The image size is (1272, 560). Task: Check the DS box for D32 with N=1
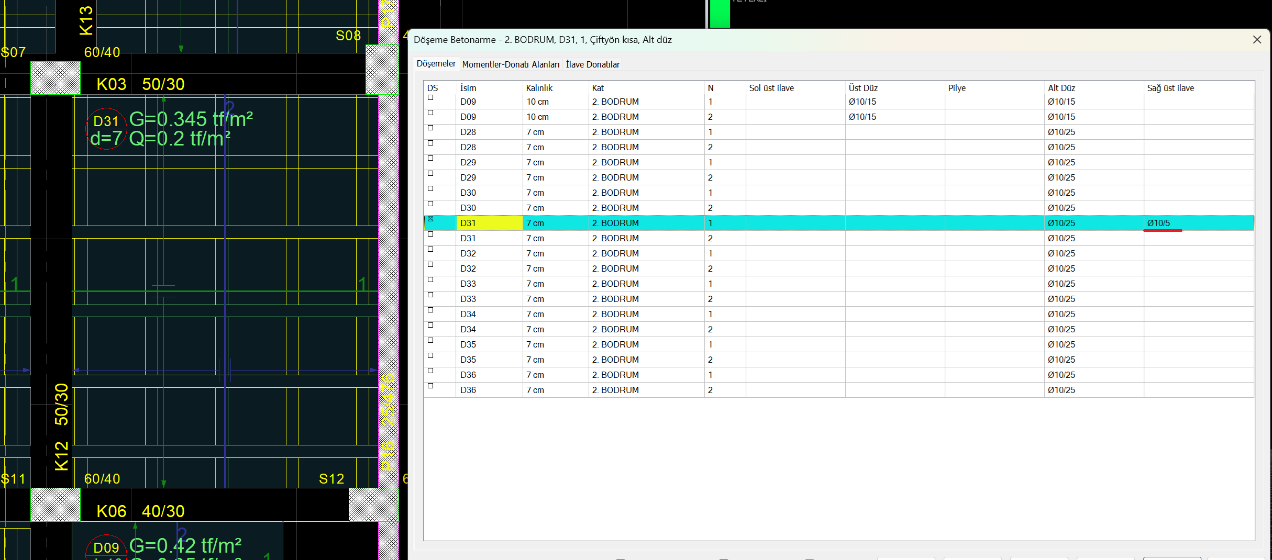430,249
